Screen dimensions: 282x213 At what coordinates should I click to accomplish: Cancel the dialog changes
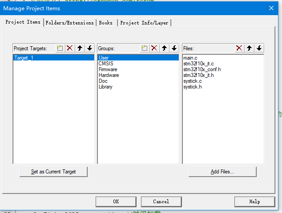(x=161, y=201)
